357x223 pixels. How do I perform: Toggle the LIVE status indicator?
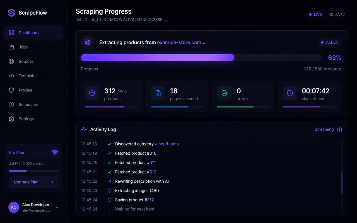pos(315,14)
